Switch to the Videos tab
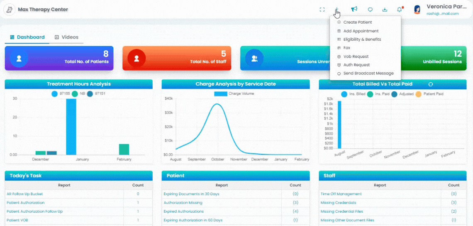Screen dimensions: 473x226 pos(66,37)
